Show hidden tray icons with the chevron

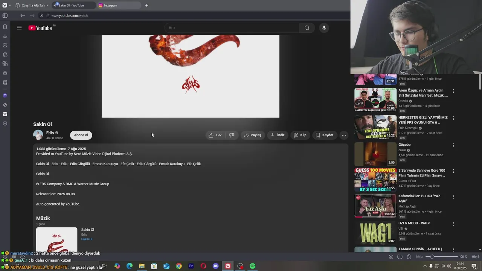point(425,266)
